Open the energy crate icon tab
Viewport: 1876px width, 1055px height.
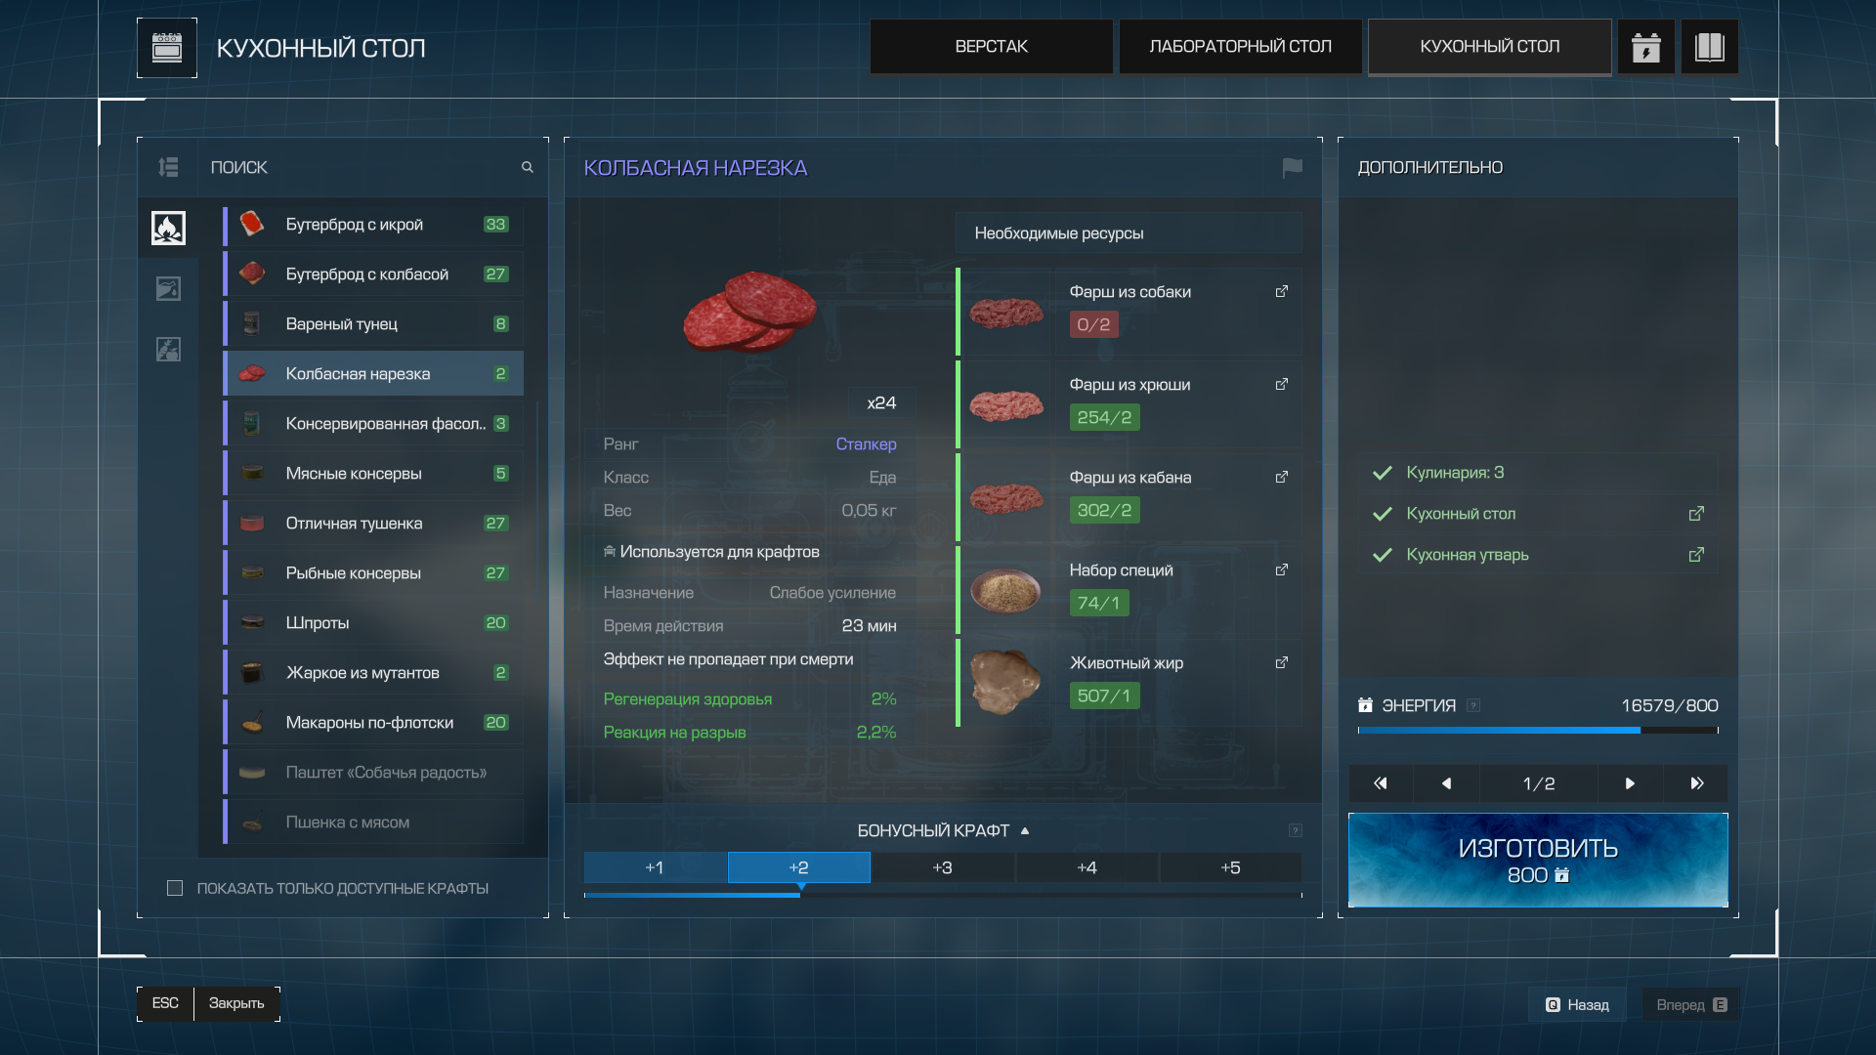[x=1646, y=47]
